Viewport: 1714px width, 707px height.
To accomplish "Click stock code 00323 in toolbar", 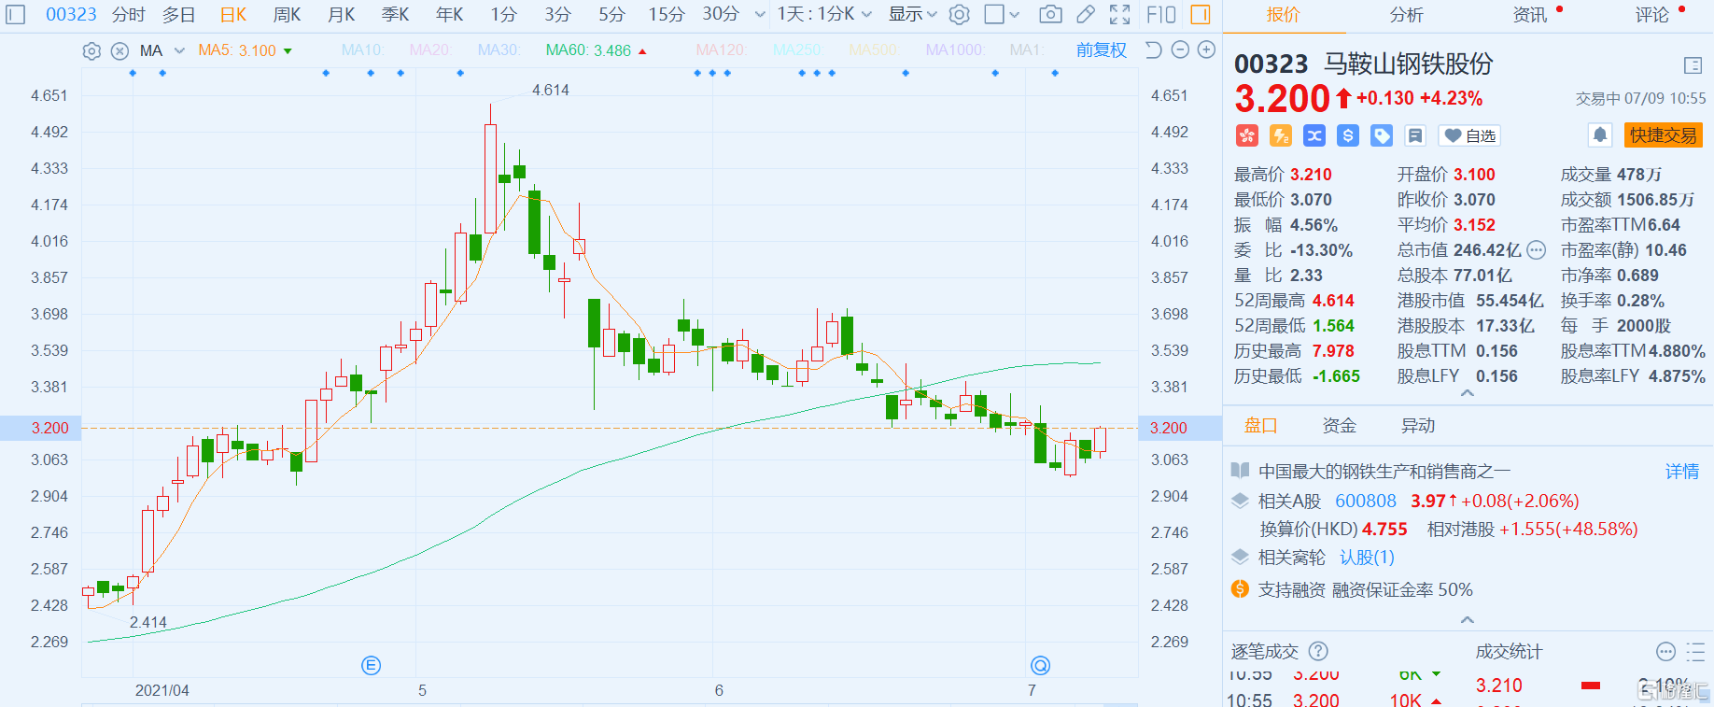I will tap(71, 14).
